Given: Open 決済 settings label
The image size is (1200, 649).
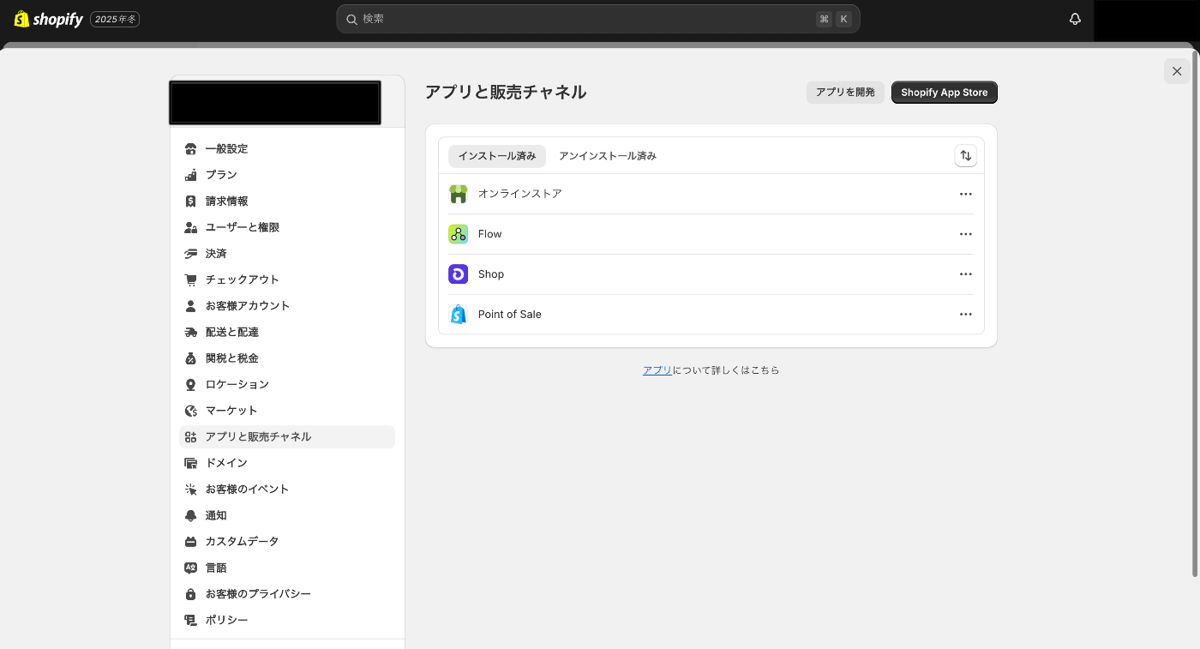Looking at the screenshot, I should pos(216,254).
